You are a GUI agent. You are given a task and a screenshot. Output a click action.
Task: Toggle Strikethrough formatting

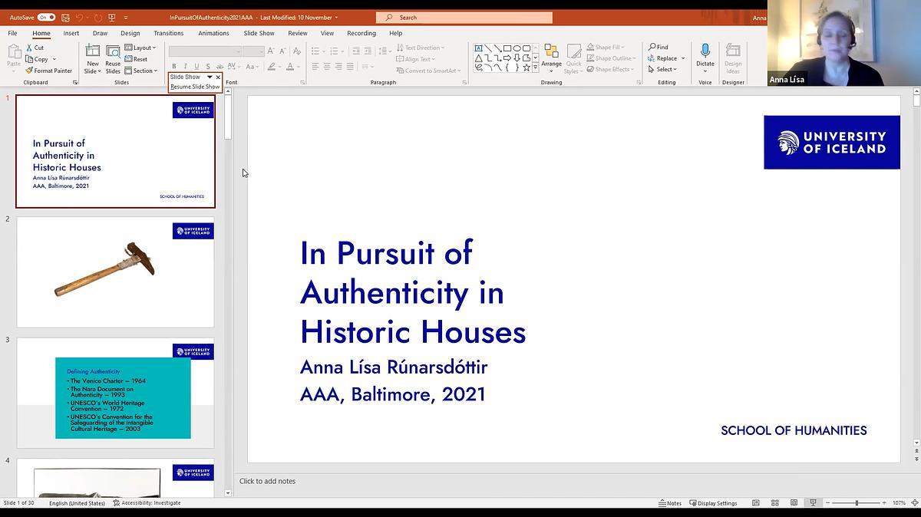point(219,67)
